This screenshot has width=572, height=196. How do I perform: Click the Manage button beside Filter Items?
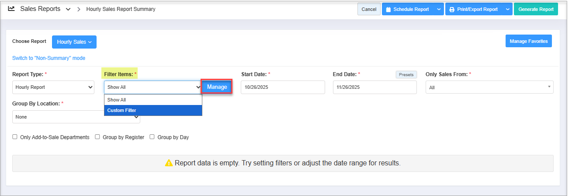(217, 87)
